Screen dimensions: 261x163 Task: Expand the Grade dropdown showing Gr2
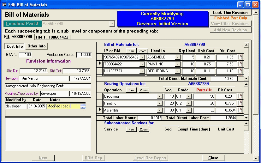189,103
